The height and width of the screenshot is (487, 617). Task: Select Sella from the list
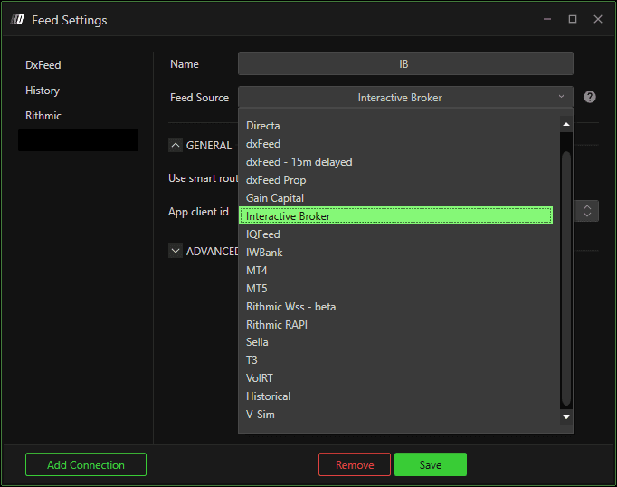(x=395, y=342)
